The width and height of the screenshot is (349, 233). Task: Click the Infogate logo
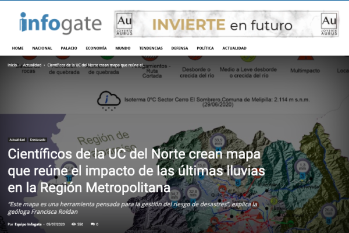60,23
